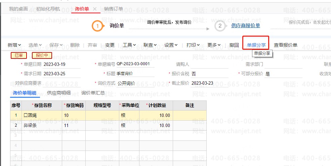Close the 询价单 tab

(95, 9)
